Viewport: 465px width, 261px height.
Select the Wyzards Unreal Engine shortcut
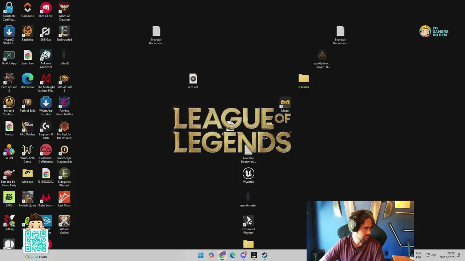(248, 176)
